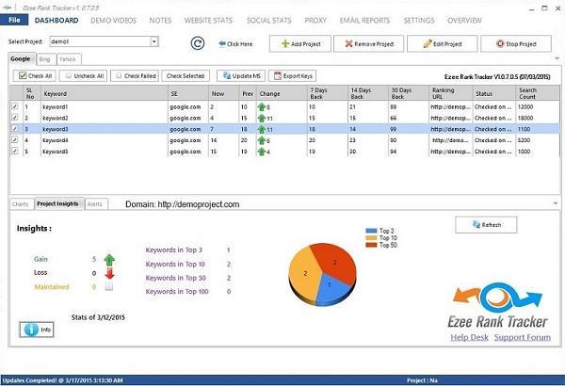Screen dimensions: 565x386
Task: Click the Remove Project button
Action: (368, 44)
